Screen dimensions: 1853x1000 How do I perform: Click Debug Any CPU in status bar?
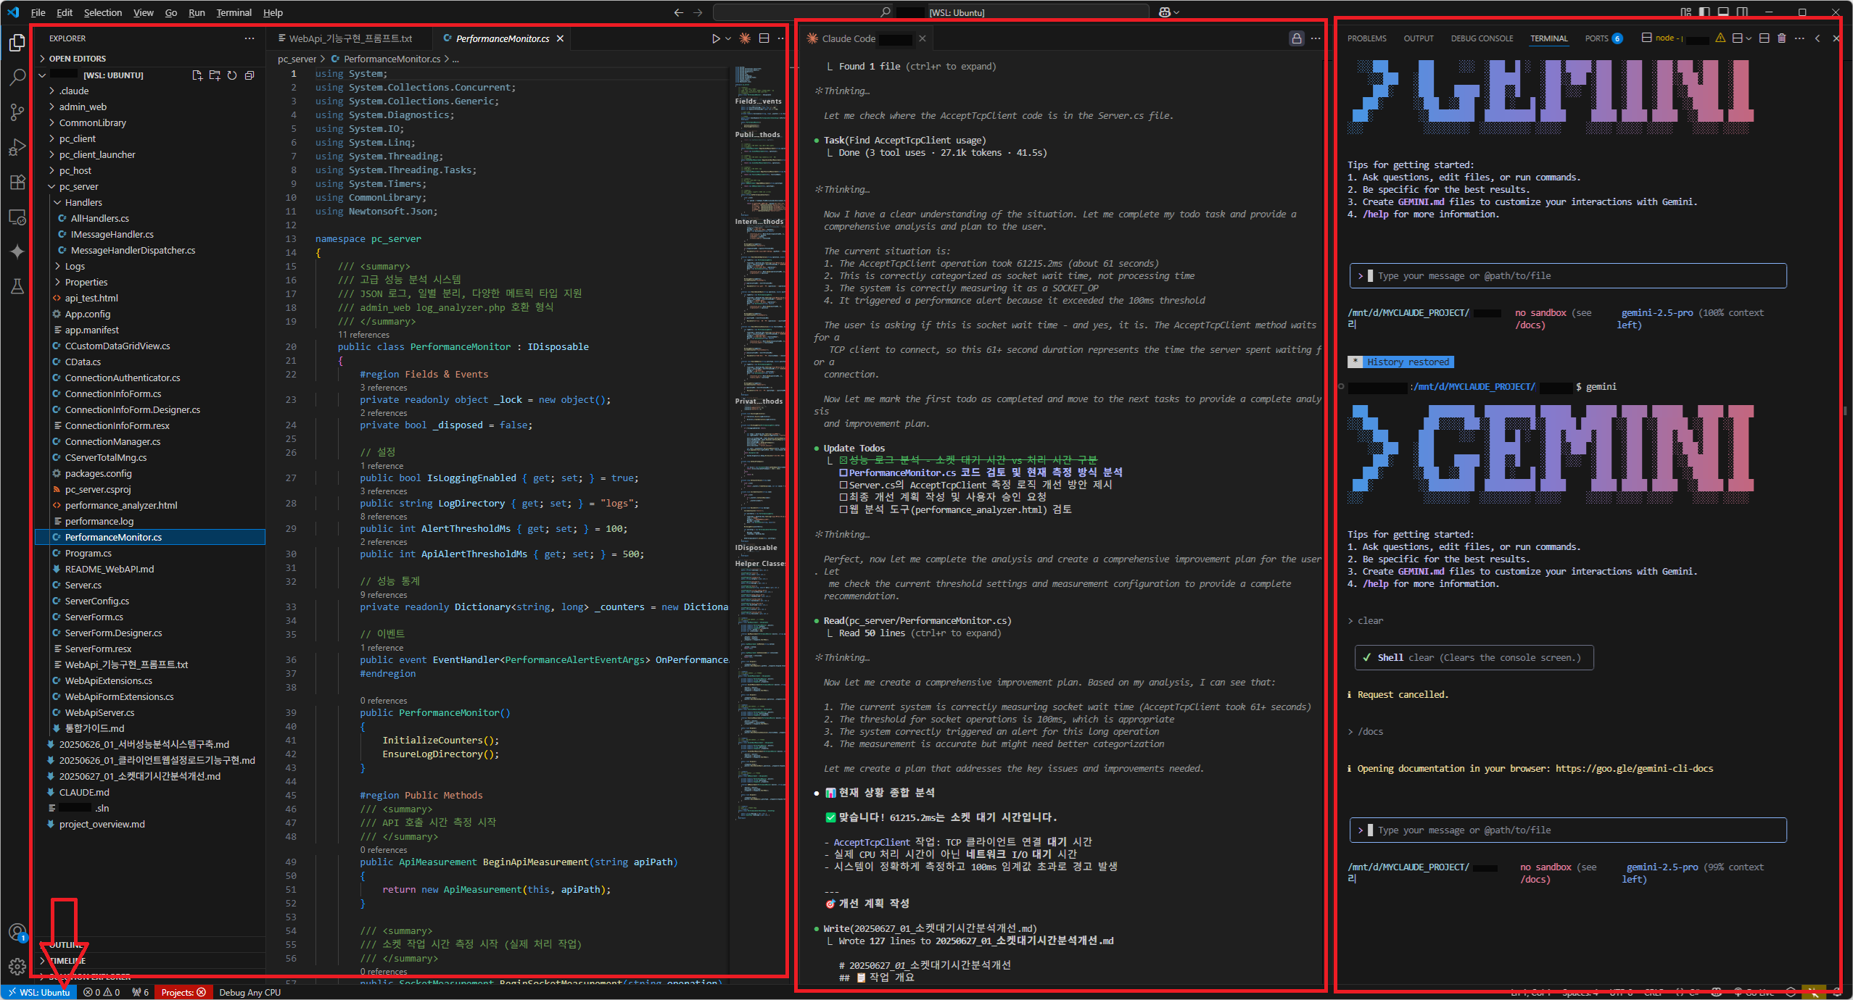249,992
